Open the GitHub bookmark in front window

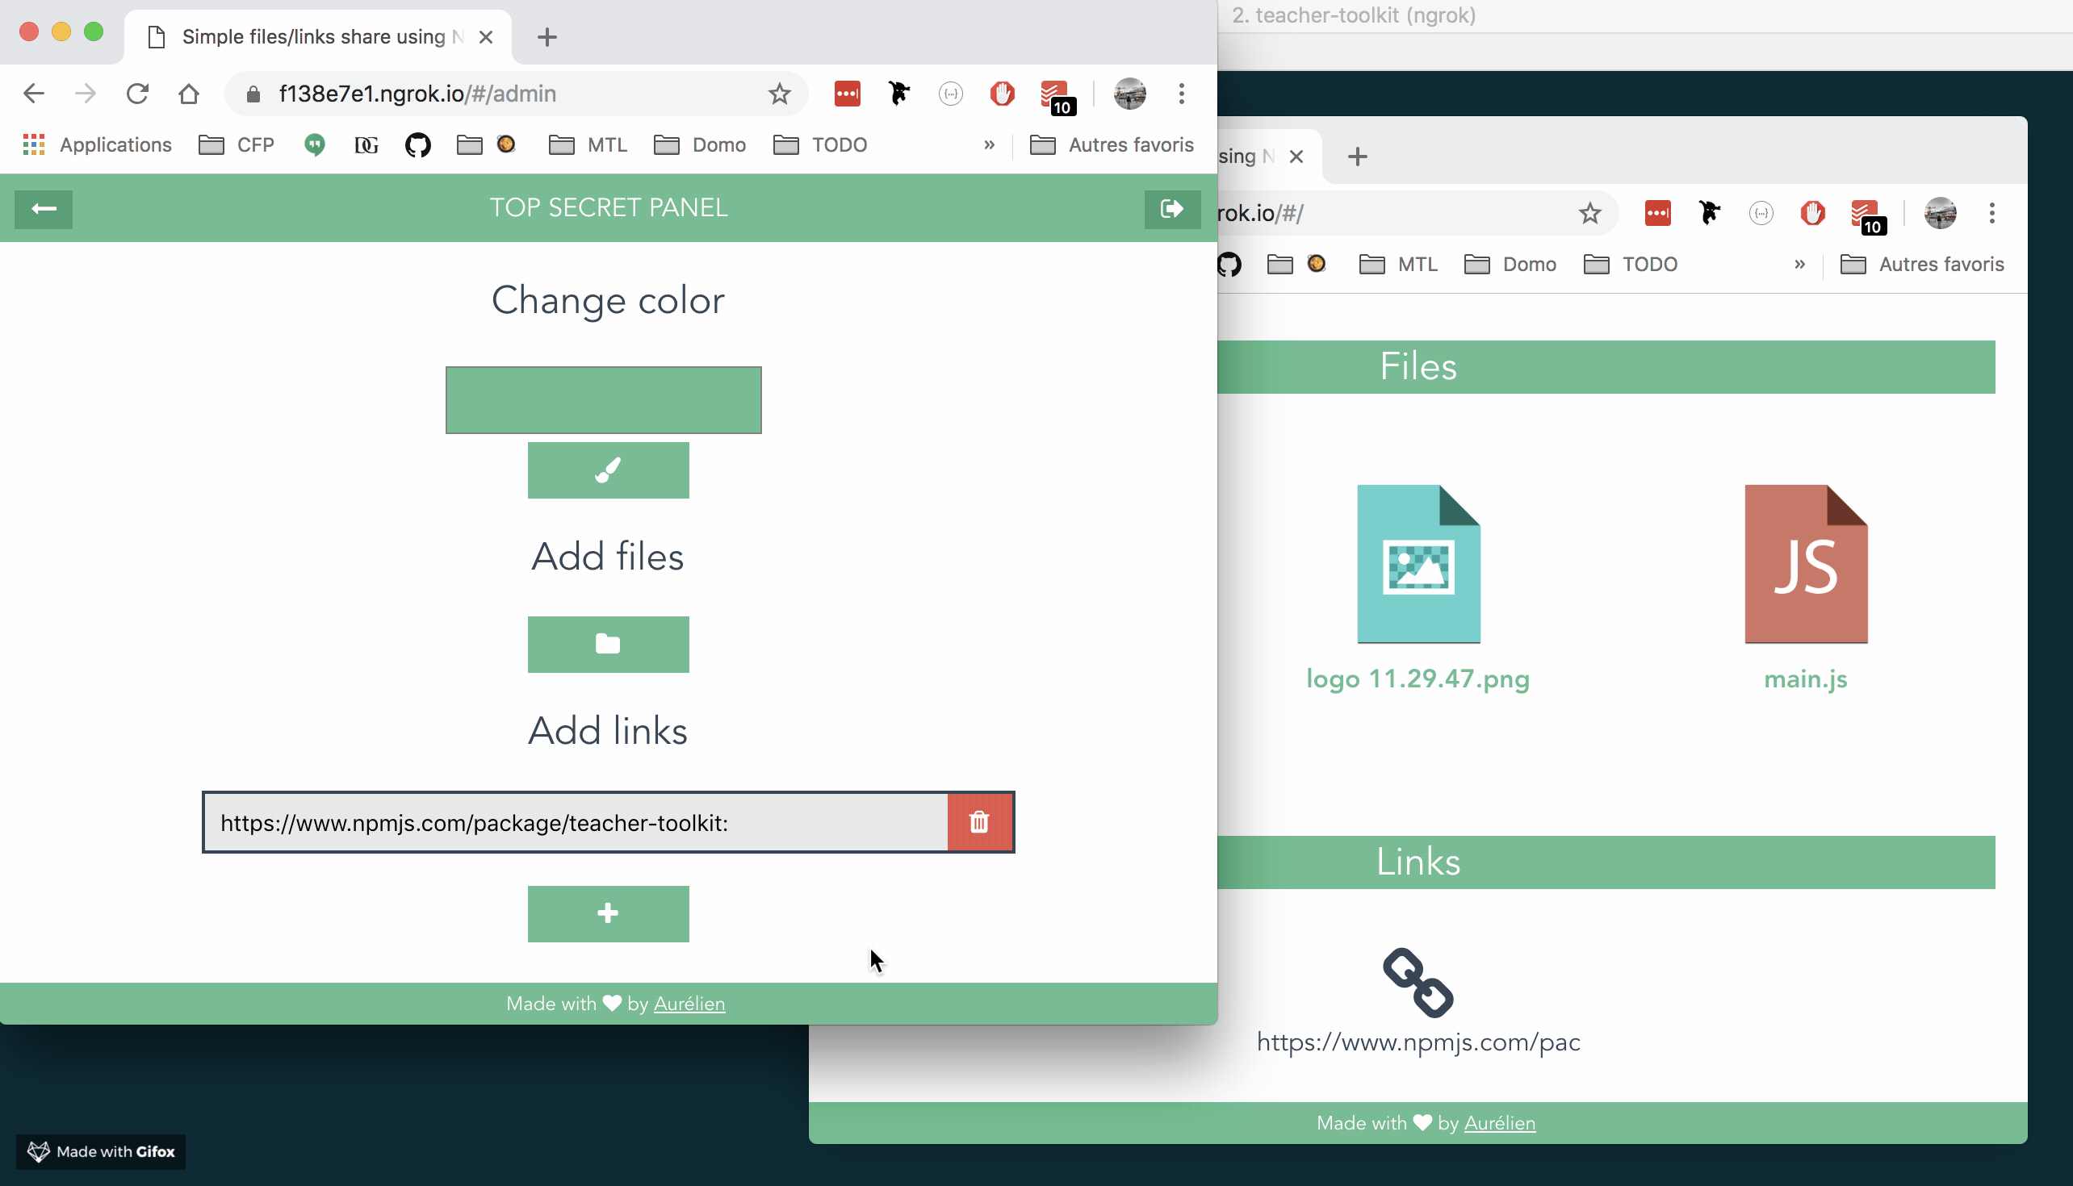(x=417, y=145)
